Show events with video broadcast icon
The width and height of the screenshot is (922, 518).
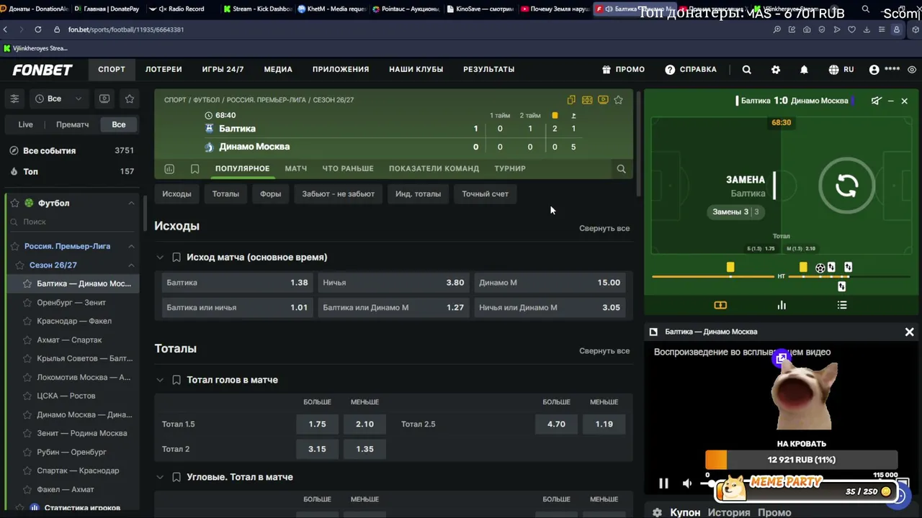coord(104,99)
